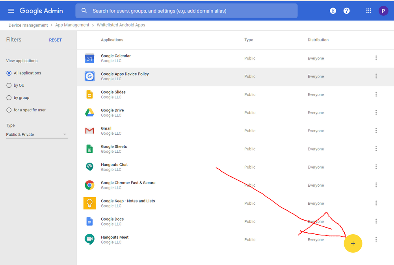394x265 pixels.
Task: Click Public type for Gmail row
Action: pyautogui.click(x=250, y=131)
